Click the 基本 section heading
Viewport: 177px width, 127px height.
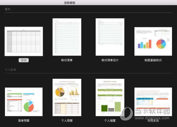[8, 9]
